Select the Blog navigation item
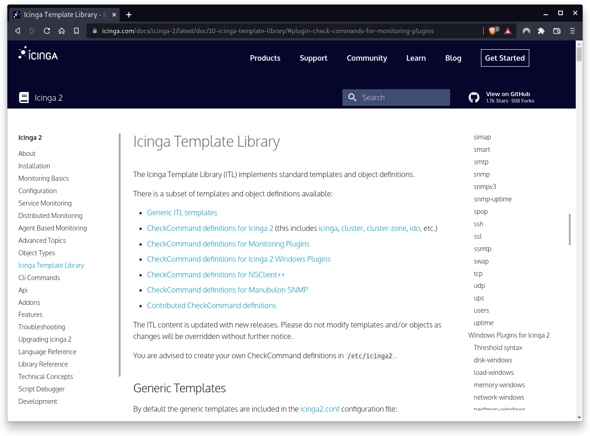This screenshot has height=436, width=590. pos(453,58)
